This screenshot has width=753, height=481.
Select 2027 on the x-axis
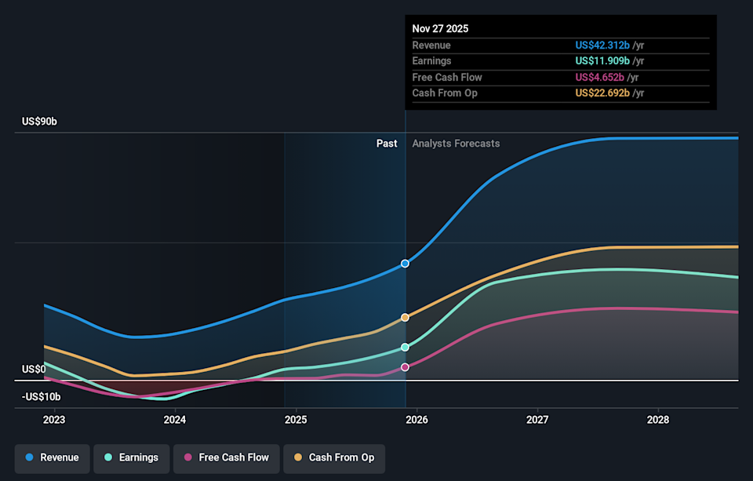537,420
